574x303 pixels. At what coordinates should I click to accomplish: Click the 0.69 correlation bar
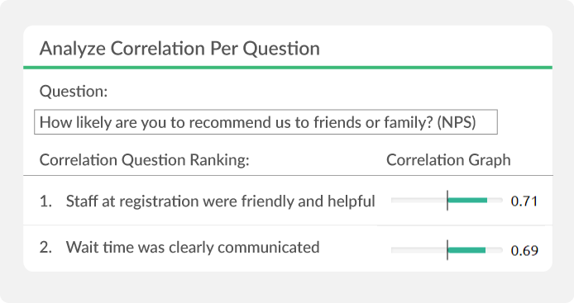pos(447,250)
